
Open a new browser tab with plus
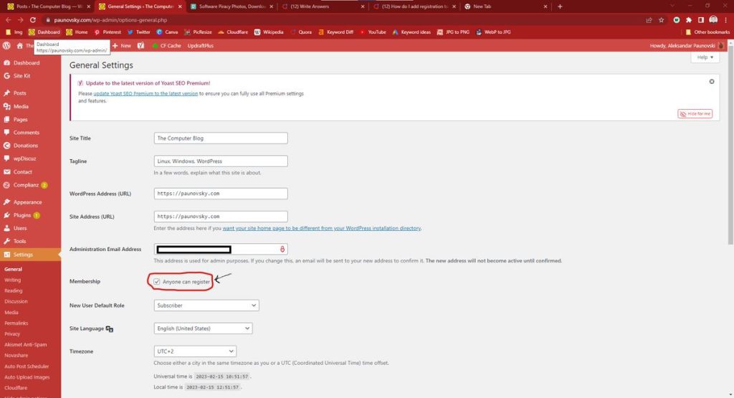pos(560,6)
